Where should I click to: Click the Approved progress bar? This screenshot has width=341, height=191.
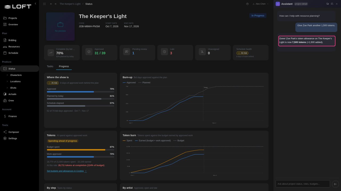(x=80, y=92)
